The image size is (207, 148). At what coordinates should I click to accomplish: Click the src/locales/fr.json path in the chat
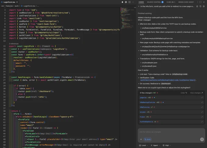tap(149, 66)
